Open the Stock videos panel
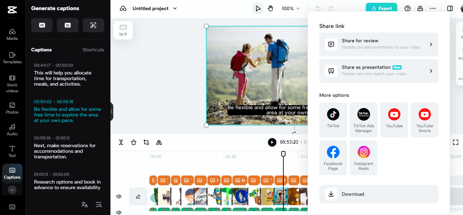The width and height of the screenshot is (463, 215). [x=12, y=84]
